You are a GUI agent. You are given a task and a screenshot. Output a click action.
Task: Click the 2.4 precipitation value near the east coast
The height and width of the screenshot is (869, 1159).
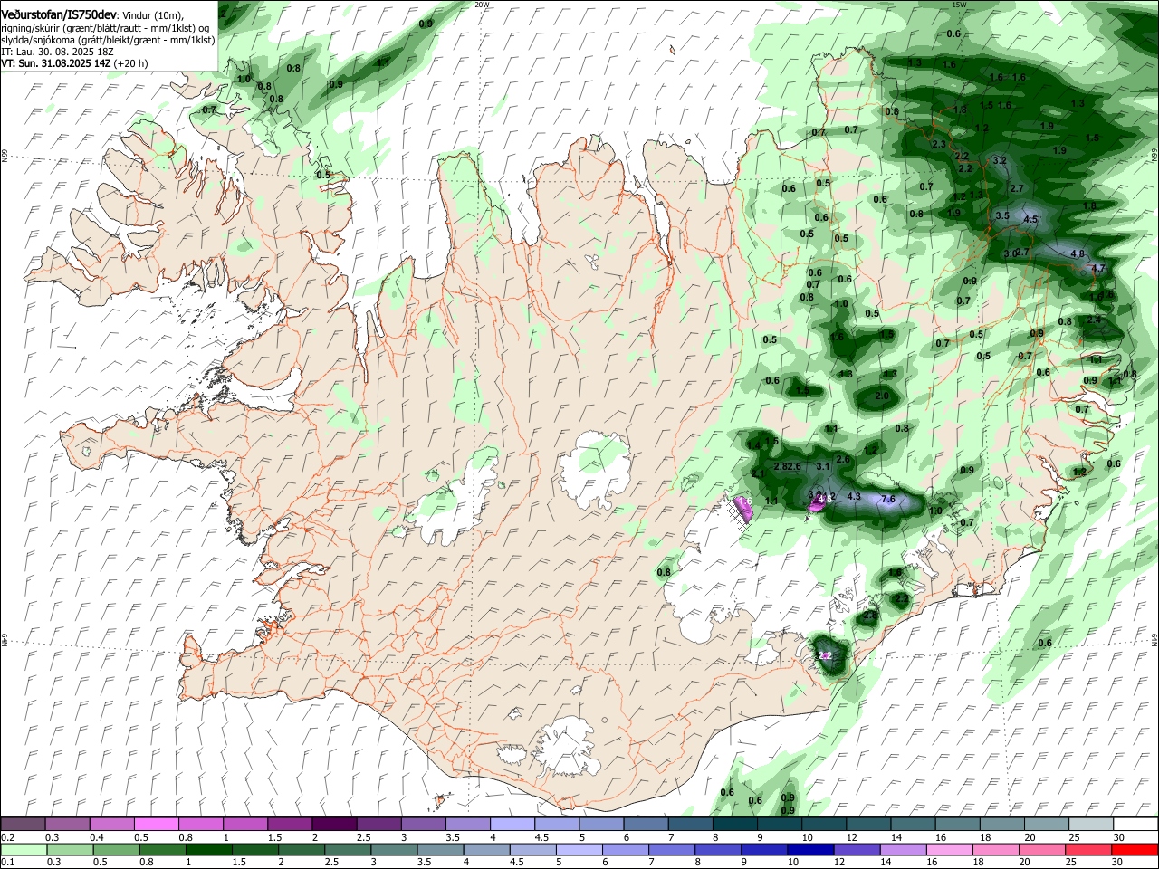point(1094,320)
